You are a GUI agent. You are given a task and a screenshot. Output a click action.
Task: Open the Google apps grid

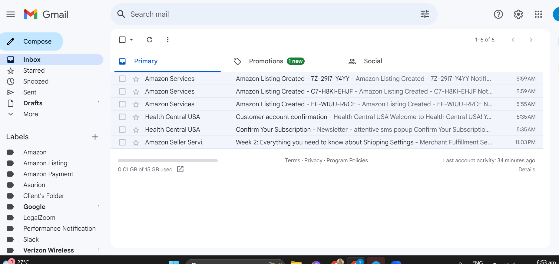click(x=538, y=14)
